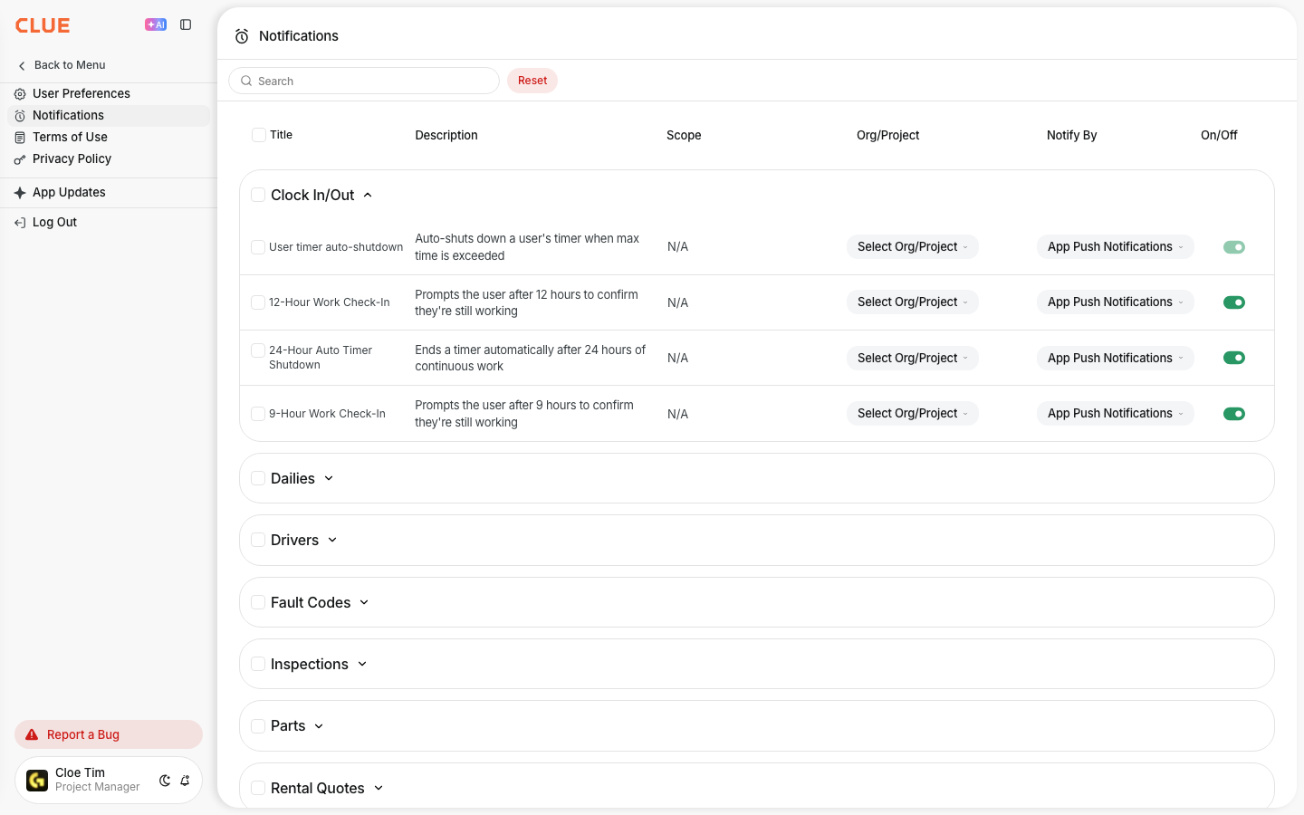Click the User Preferences gear icon
The width and height of the screenshot is (1304, 815).
pyautogui.click(x=20, y=94)
